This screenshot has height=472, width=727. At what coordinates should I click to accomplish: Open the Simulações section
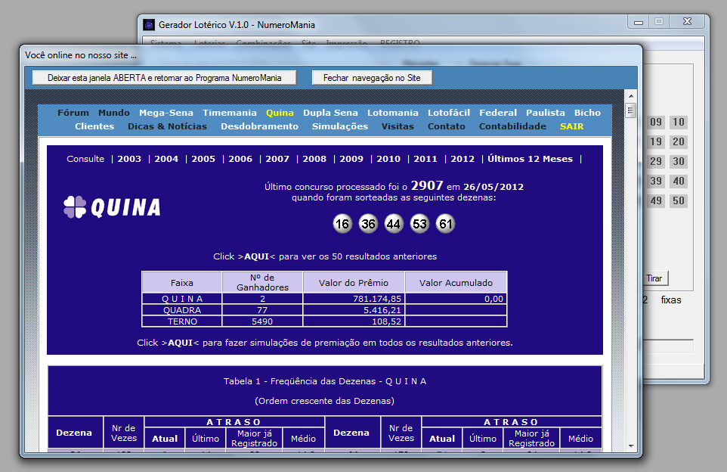click(340, 126)
